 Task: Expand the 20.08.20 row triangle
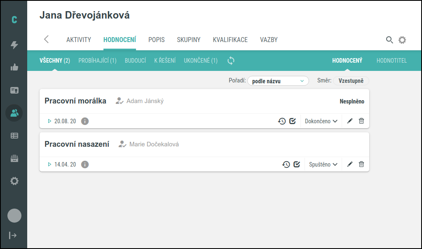[49, 121]
